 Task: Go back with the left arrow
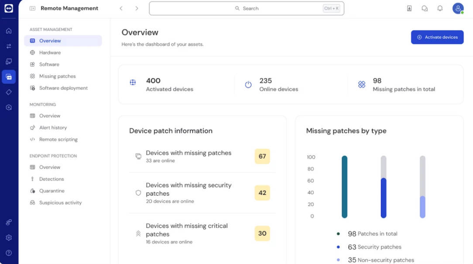(x=121, y=8)
